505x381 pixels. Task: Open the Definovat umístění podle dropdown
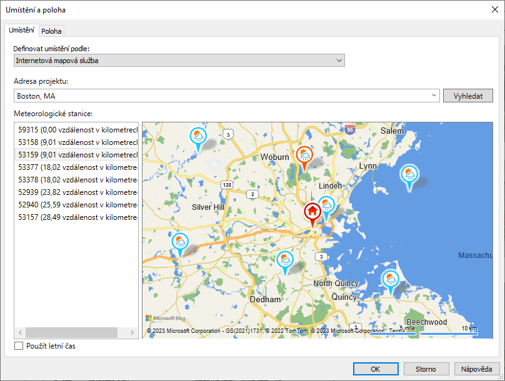[x=179, y=61]
